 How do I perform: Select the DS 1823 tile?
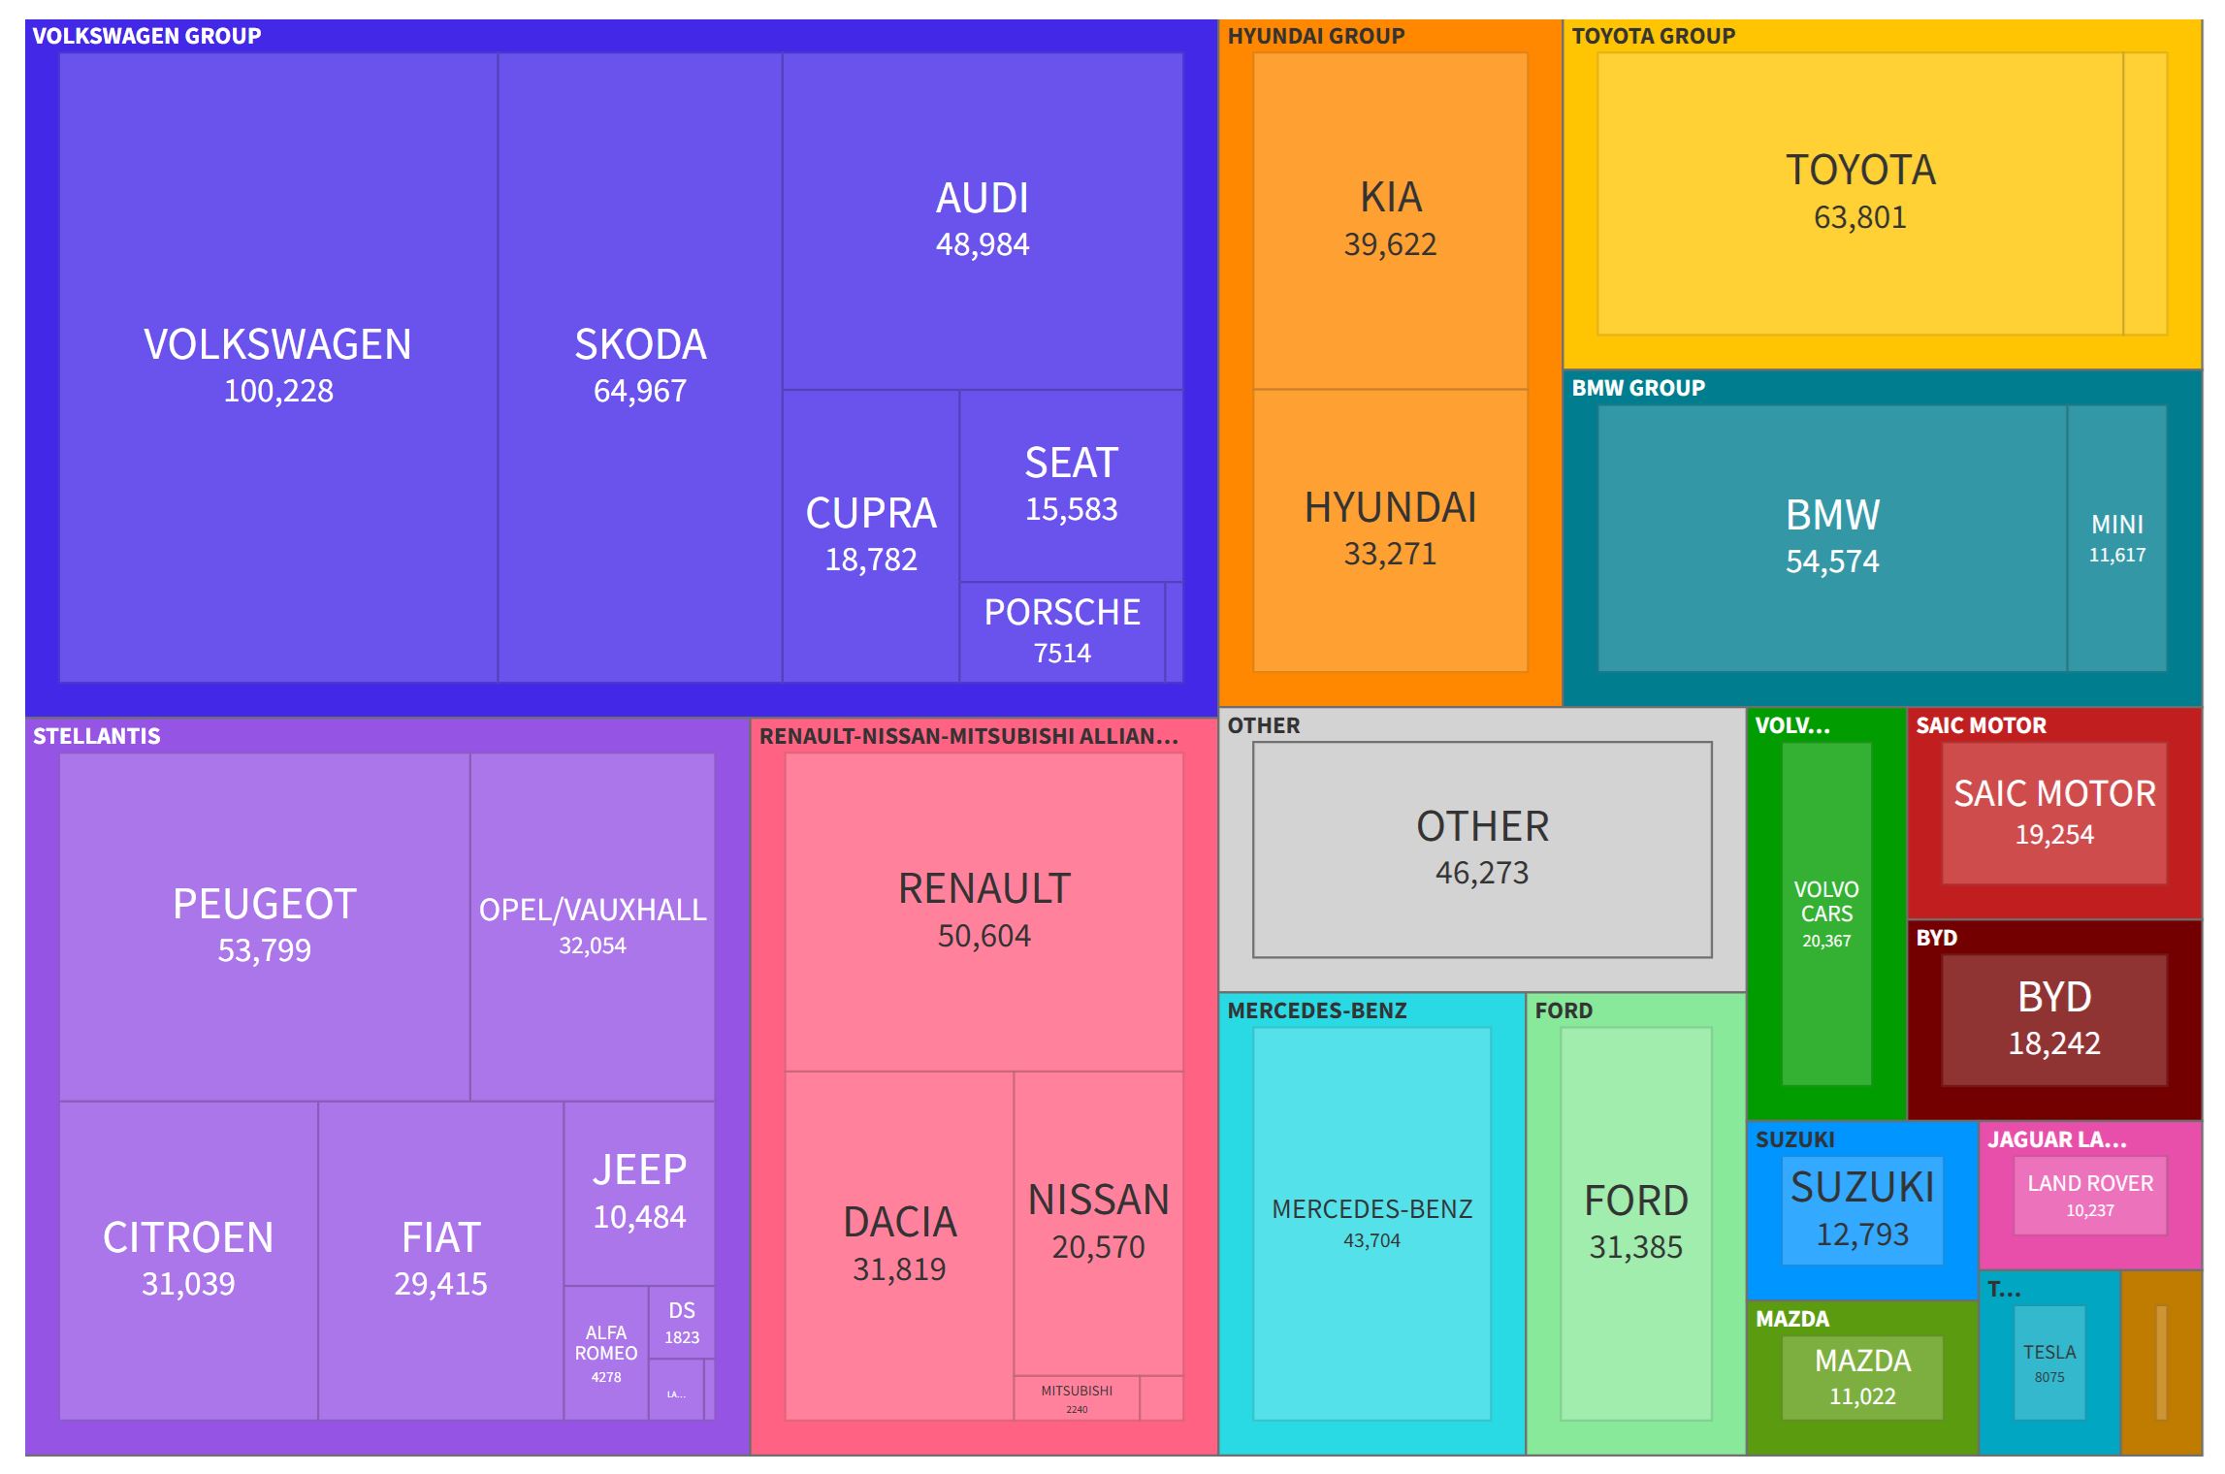tap(681, 1323)
